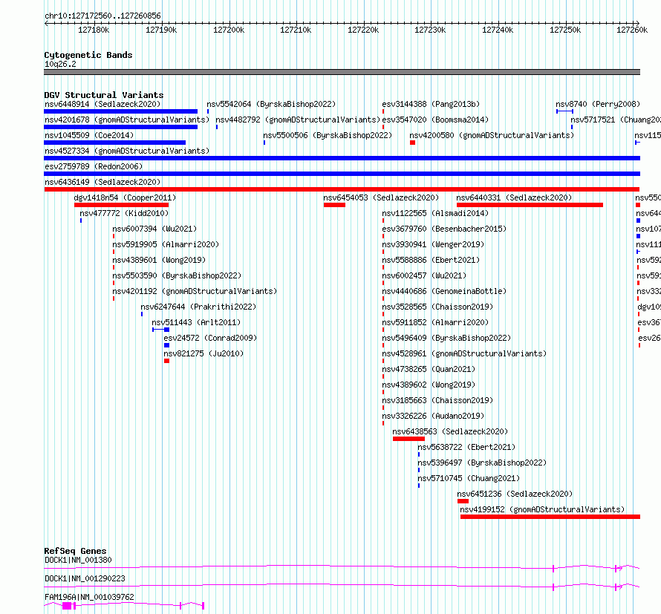661x614 pixels.
Task: Open nsv4199152 gnomAD variant
Action: point(542,509)
